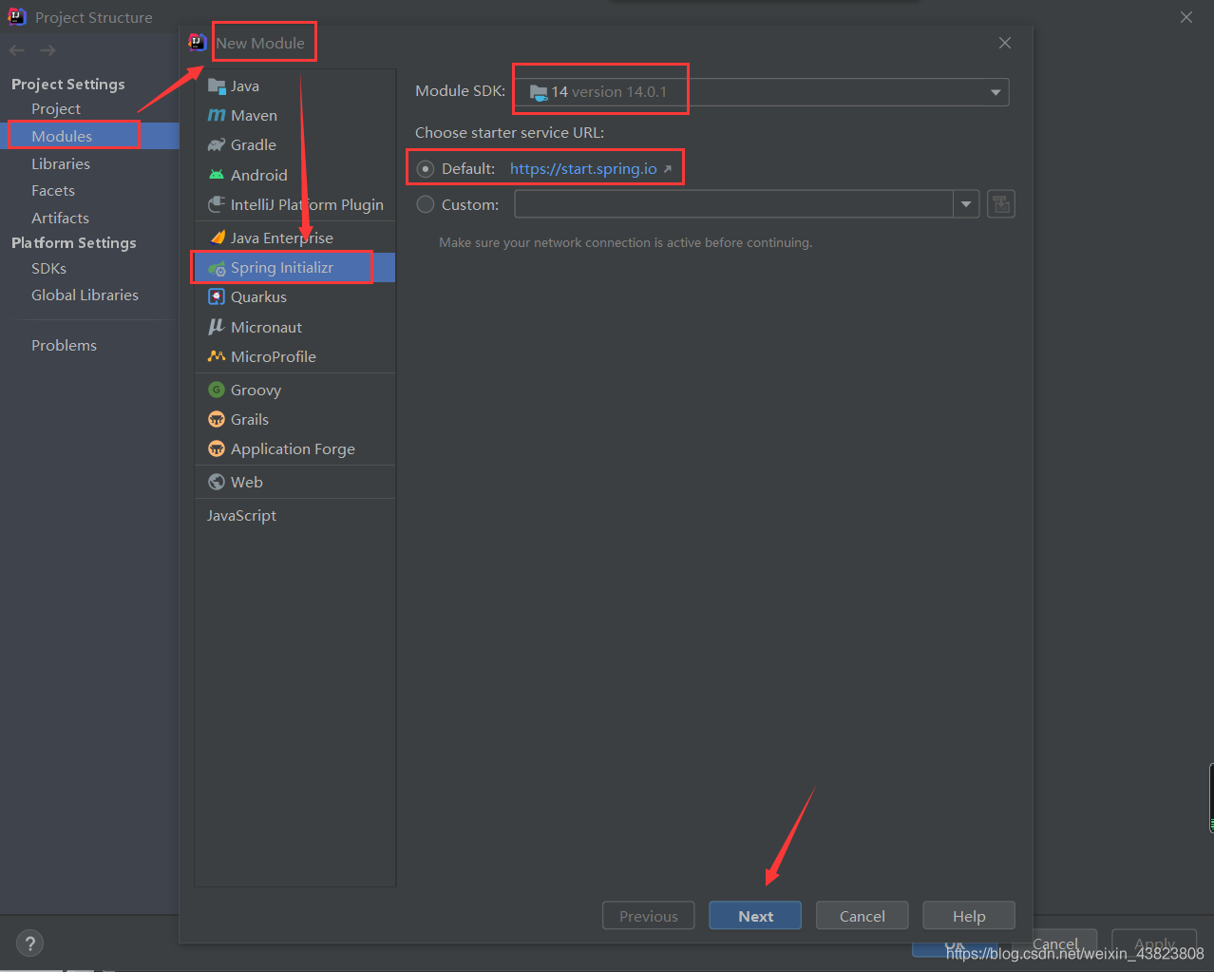Open the https://start.spring.io link

583,169
